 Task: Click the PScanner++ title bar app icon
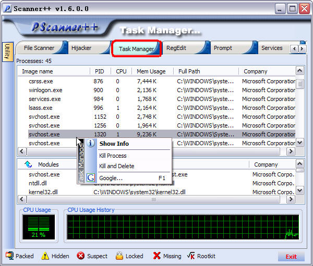coord(7,8)
